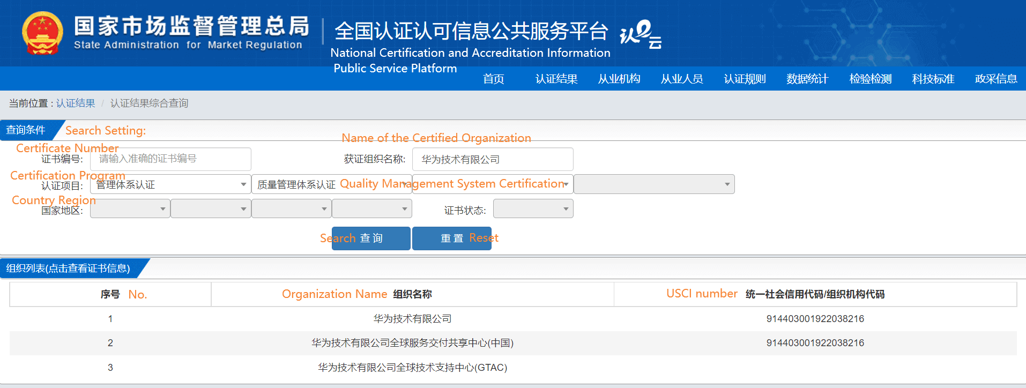Click credit code in row 2
Viewport: 1026px width, 388px height.
(815, 343)
